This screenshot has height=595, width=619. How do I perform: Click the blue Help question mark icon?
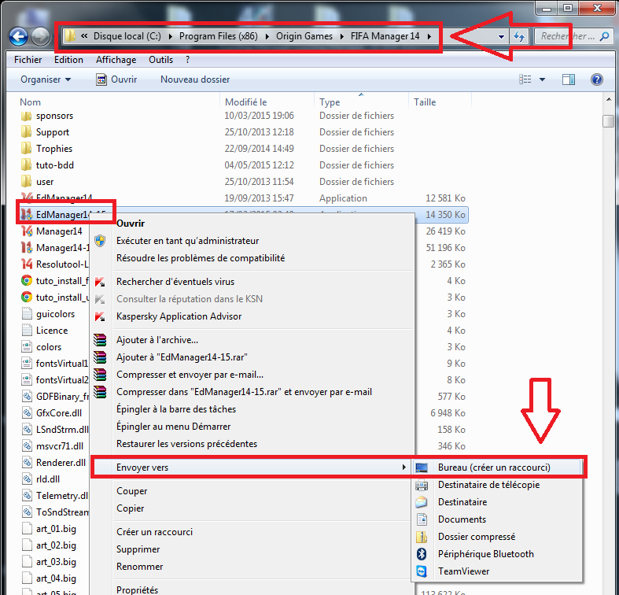pos(596,79)
